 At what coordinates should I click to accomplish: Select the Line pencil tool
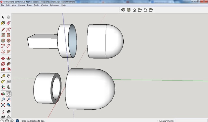(x=3, y=29)
